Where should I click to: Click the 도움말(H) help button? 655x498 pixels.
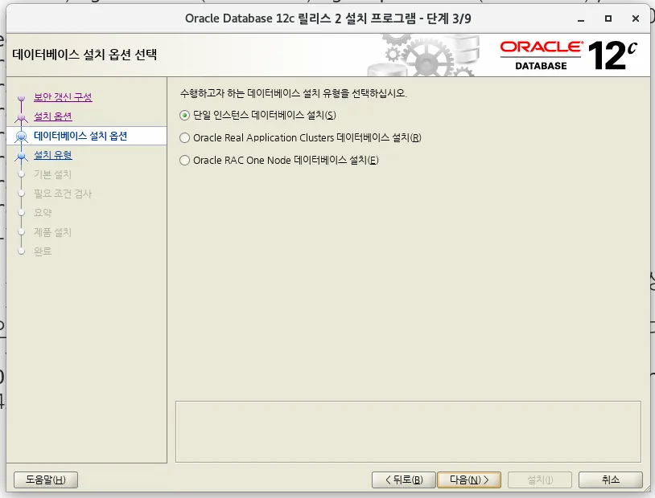46,480
